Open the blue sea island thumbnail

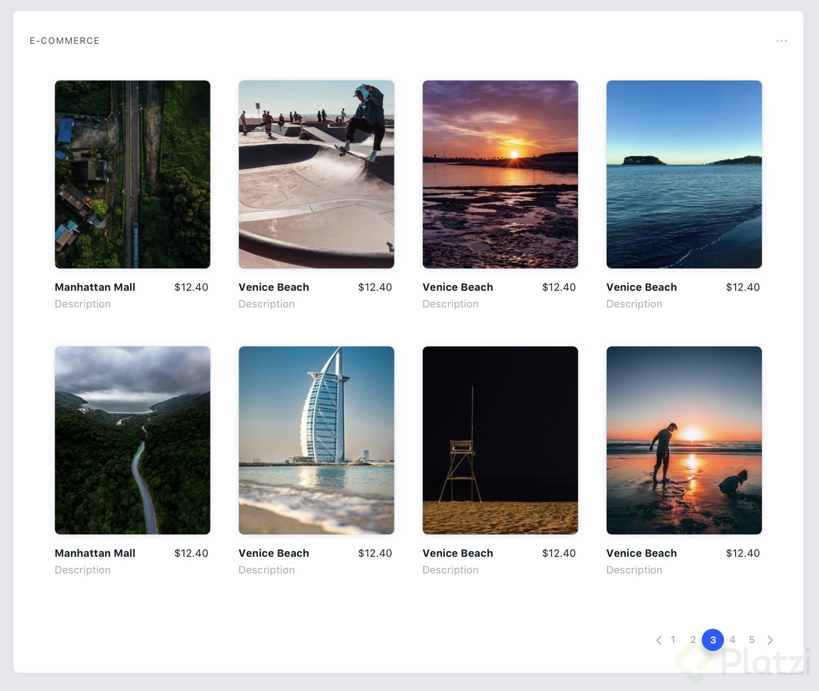click(684, 174)
